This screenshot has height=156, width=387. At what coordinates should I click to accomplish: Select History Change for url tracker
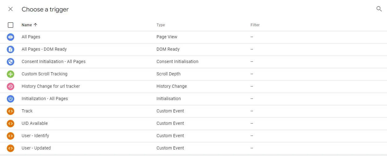[x=51, y=86]
